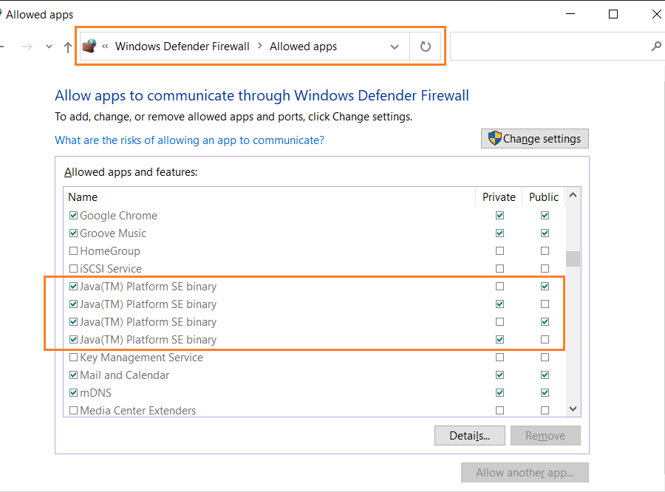
Task: Select the mDNS list entry
Action: point(95,393)
